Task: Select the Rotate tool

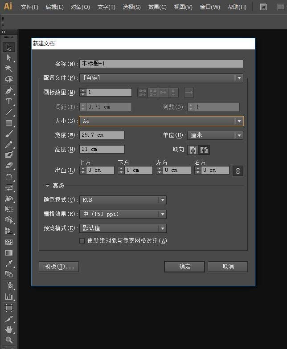Action: point(9,177)
